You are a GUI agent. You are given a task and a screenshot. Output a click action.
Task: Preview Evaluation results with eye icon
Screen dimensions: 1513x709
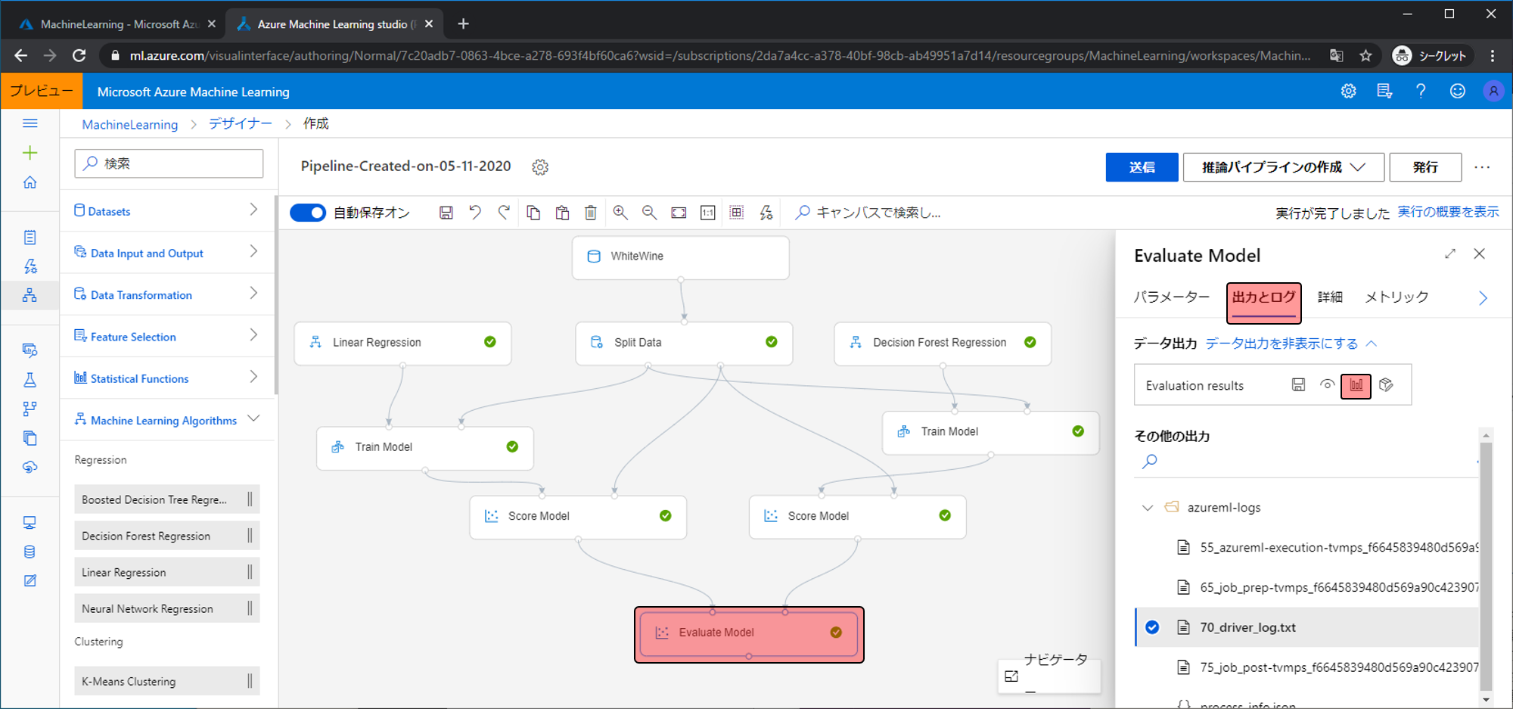click(1327, 385)
